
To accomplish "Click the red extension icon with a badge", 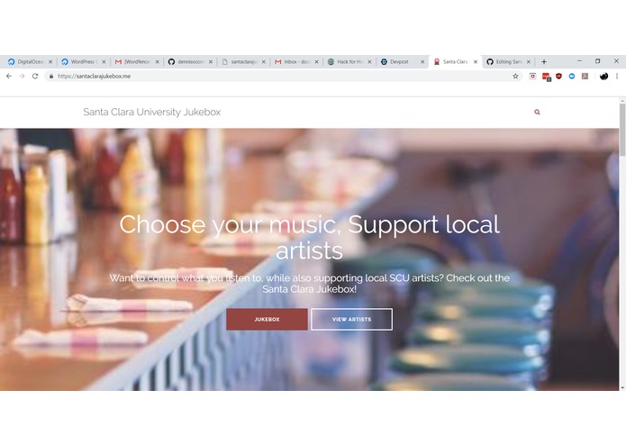I will pos(546,77).
